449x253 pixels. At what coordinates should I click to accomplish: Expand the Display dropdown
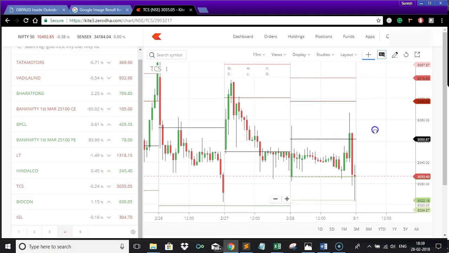tap(301, 54)
